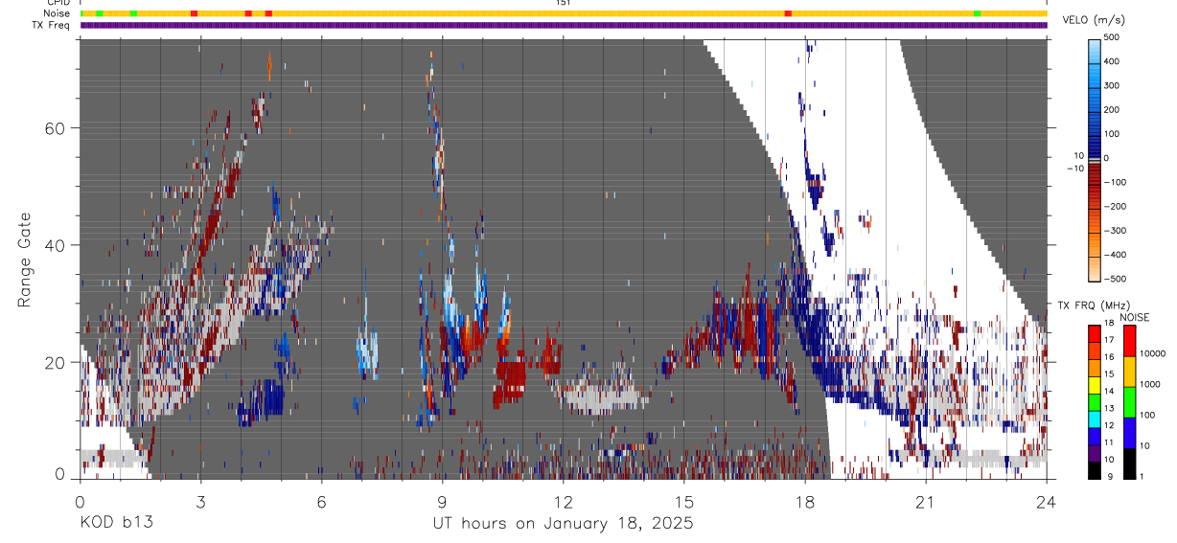Select the light blue top of velocity colorbar

[1095, 50]
